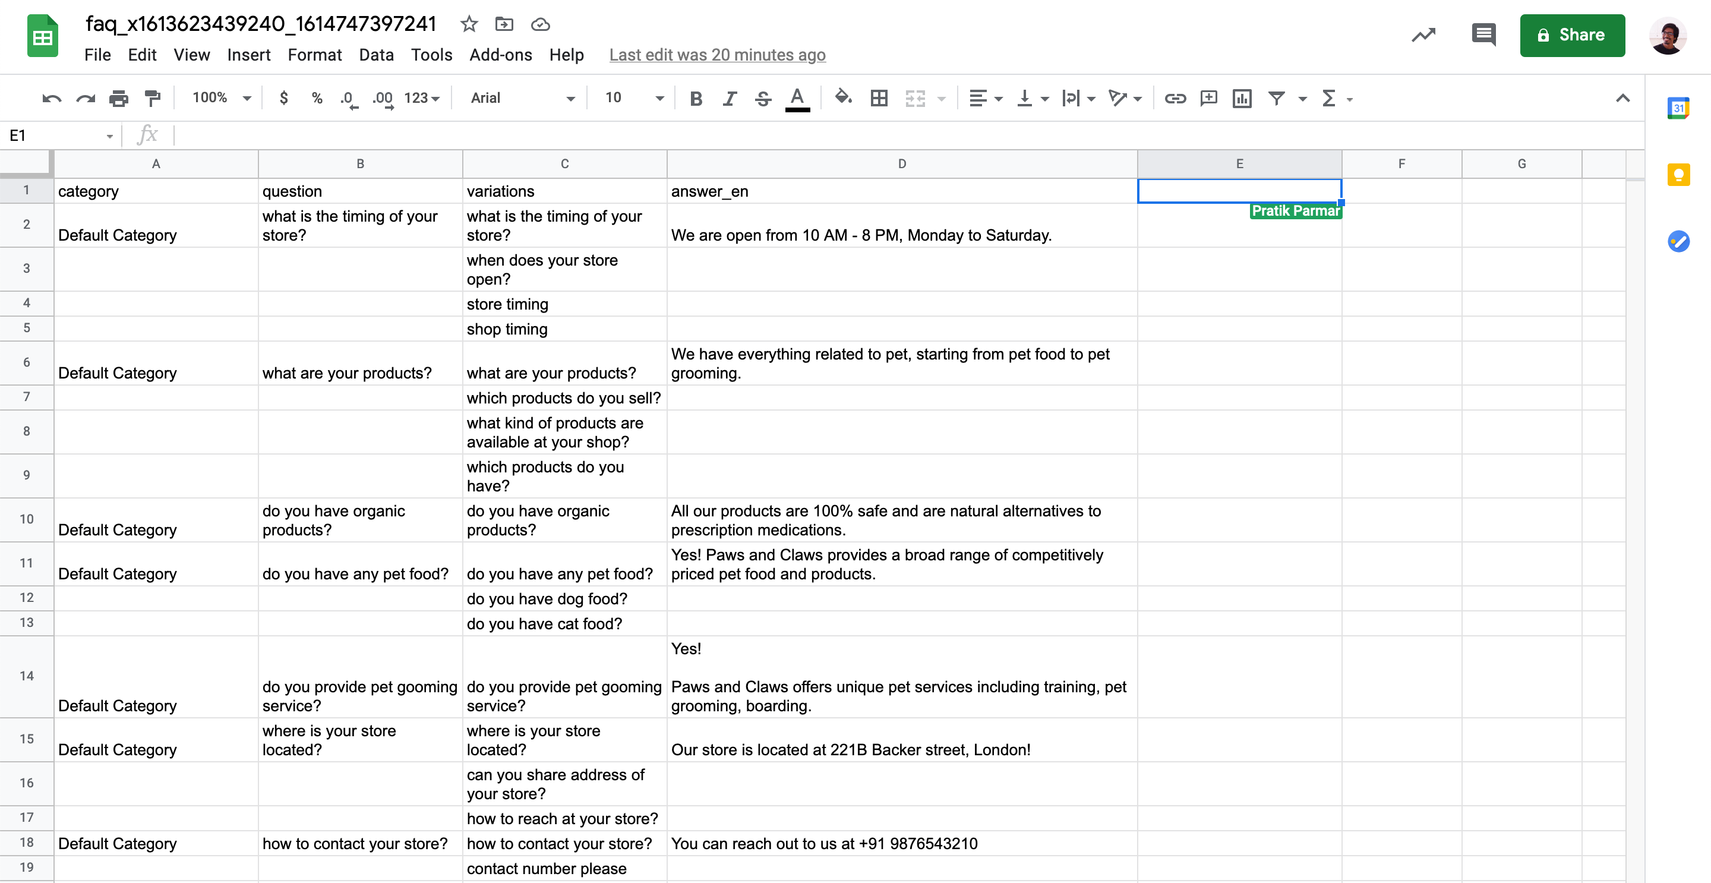Decrease decimal places
Screen dimensions: 1711x883
click(349, 99)
